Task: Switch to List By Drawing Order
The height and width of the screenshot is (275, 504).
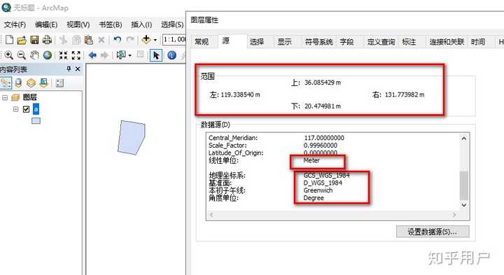Action: pos(6,83)
